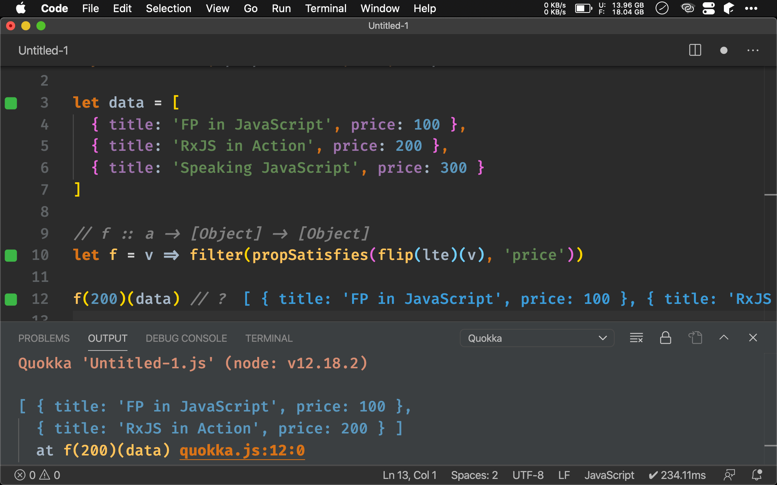Image resolution: width=777 pixels, height=485 pixels.
Task: Open the View menu
Action: pyautogui.click(x=217, y=8)
